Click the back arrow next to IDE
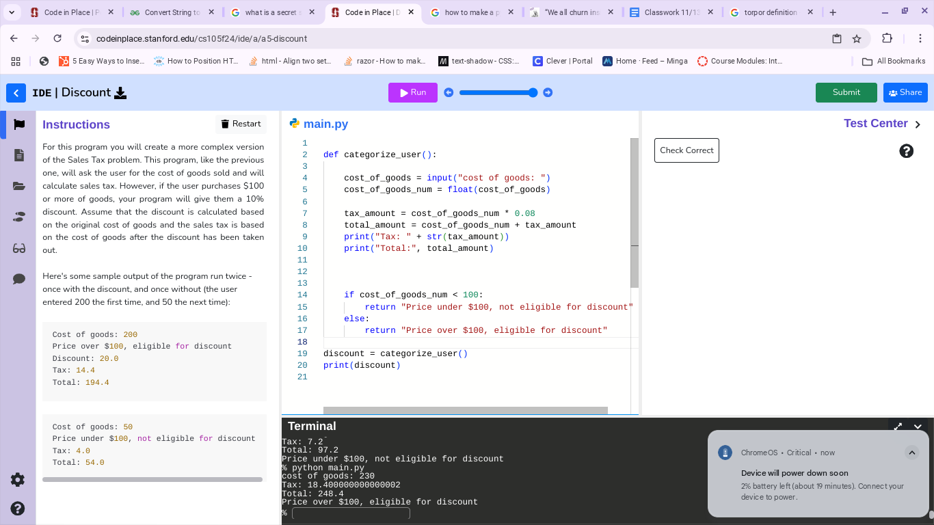 pyautogui.click(x=16, y=93)
